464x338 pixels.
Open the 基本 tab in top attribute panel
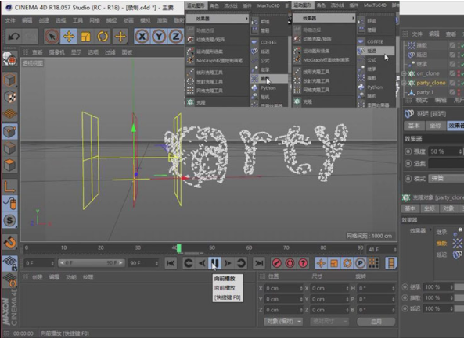pyautogui.click(x=414, y=126)
